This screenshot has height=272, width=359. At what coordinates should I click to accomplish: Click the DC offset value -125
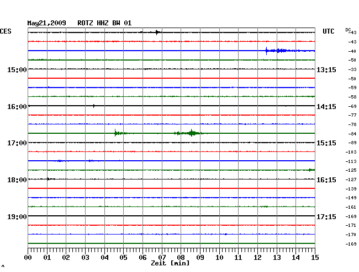(351, 170)
